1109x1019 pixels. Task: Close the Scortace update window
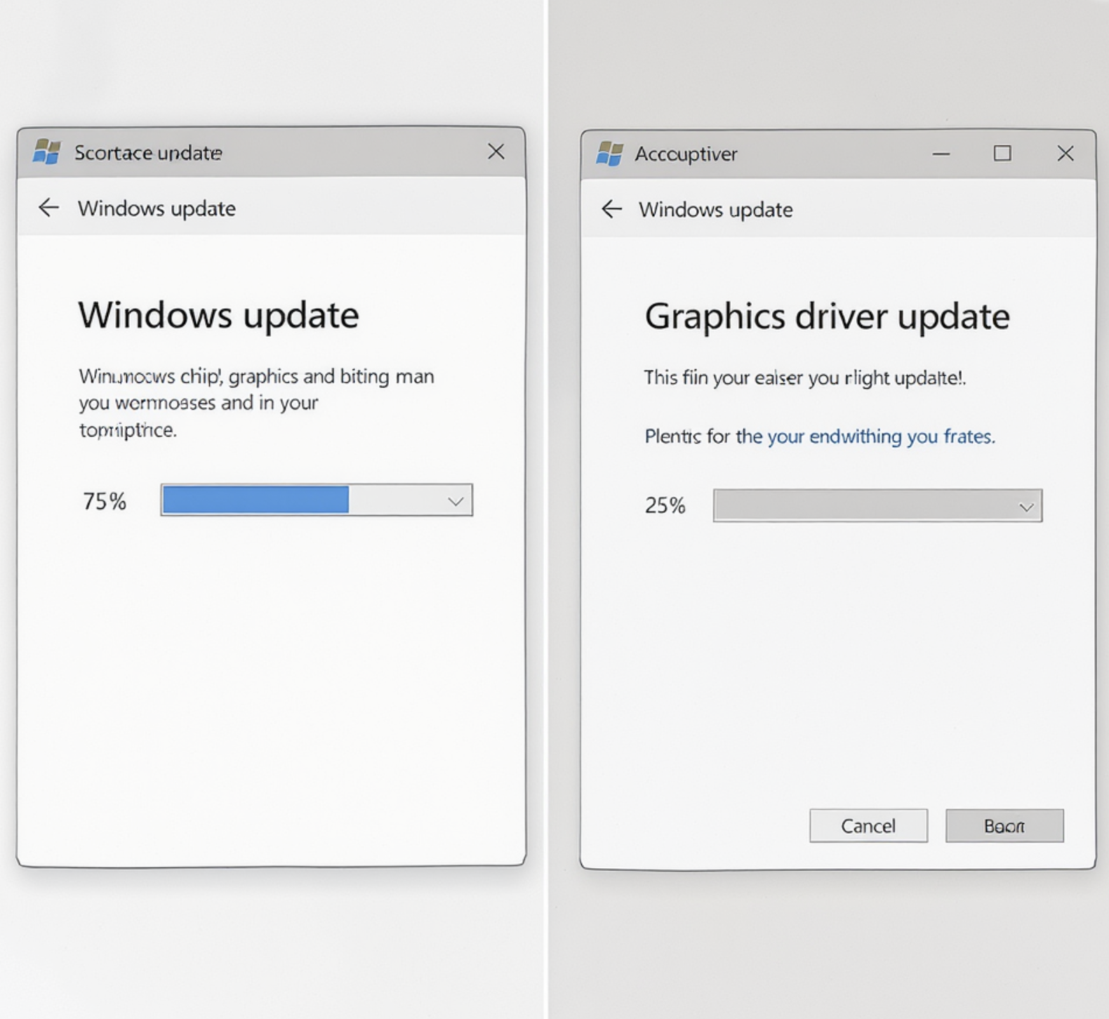496,152
